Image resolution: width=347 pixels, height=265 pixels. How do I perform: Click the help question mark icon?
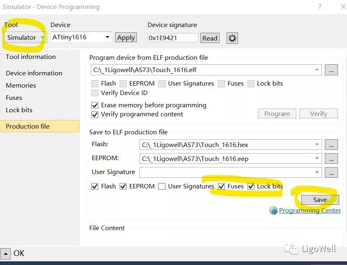point(320,7)
